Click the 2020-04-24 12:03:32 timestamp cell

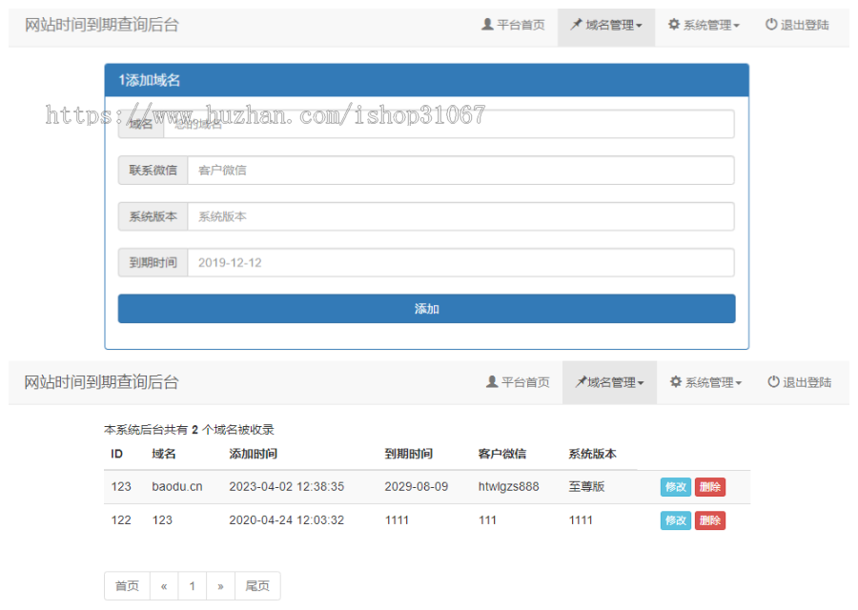pyautogui.click(x=286, y=520)
